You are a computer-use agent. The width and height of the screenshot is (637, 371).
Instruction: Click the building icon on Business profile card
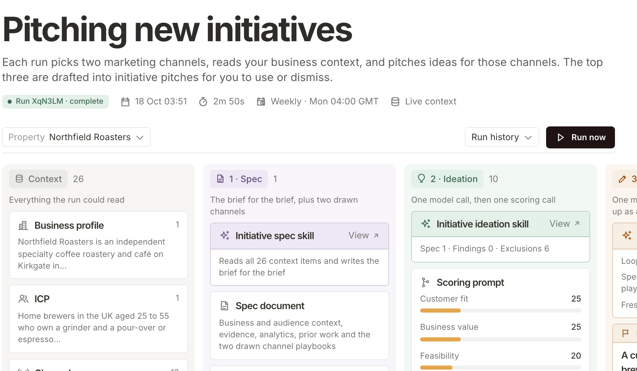click(23, 225)
